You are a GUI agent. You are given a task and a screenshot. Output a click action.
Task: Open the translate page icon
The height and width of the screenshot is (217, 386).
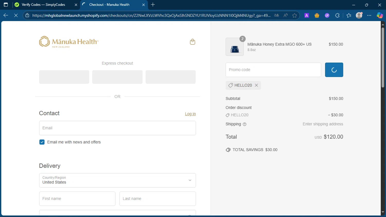point(277,15)
